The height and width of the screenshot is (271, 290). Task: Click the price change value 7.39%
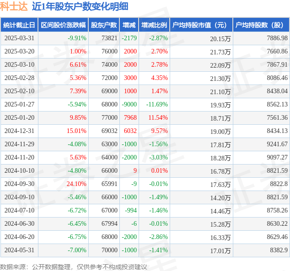[x=78, y=91]
